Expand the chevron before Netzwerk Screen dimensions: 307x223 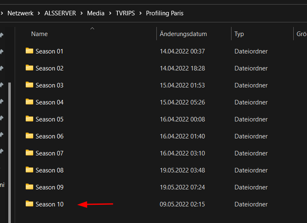pos(2,13)
